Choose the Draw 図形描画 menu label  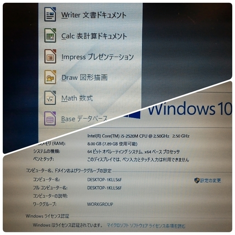84,78
